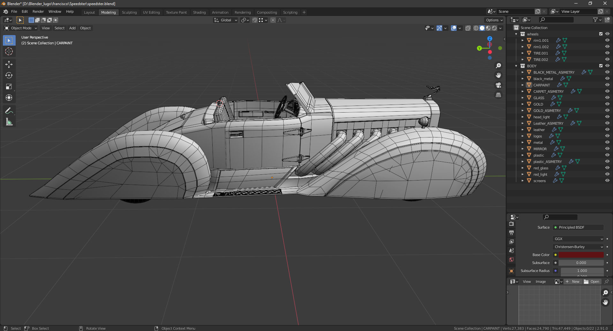Click the modifier wrench icon on rim1.001
The image size is (613, 331).
point(558,40)
